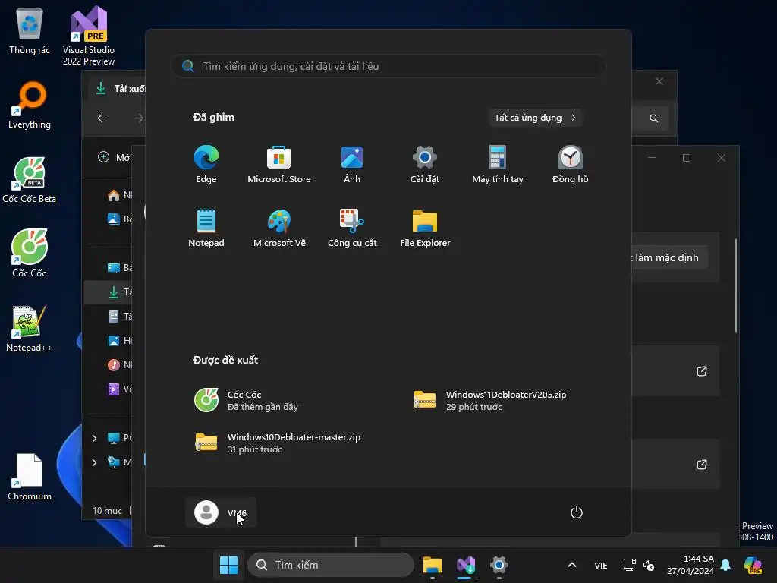Open the Đồng hồ clock app
Viewport: 777px width, 583px height.
pyautogui.click(x=571, y=165)
